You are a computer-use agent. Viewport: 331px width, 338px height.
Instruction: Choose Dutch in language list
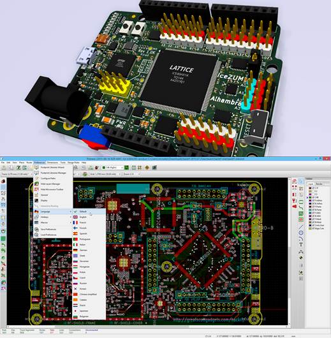89,305
